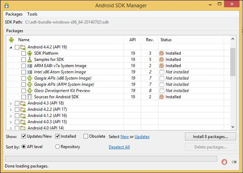Image resolution: width=243 pixels, height=173 pixels.
Task: Click the installed status icon for ARM EABI v7a
Action: tap(162, 66)
